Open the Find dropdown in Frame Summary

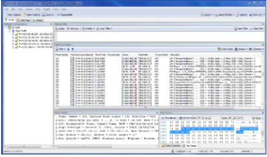(x=61, y=49)
